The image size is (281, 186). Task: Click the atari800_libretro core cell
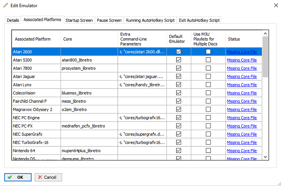tap(89, 60)
